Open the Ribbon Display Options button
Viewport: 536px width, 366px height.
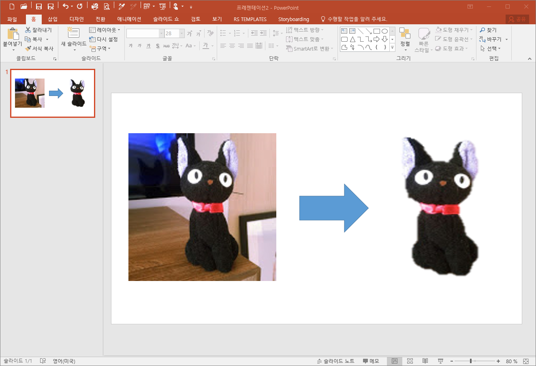pyautogui.click(x=470, y=6)
